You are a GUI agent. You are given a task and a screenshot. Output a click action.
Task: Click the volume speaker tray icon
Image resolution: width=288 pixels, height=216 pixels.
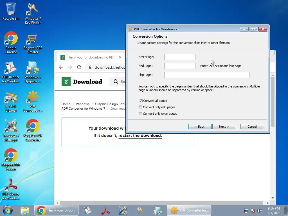[x=260, y=211]
